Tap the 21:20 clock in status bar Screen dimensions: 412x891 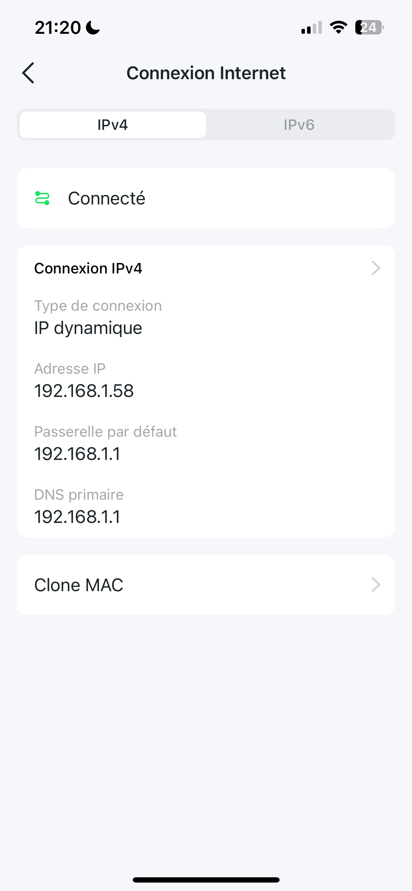click(58, 27)
